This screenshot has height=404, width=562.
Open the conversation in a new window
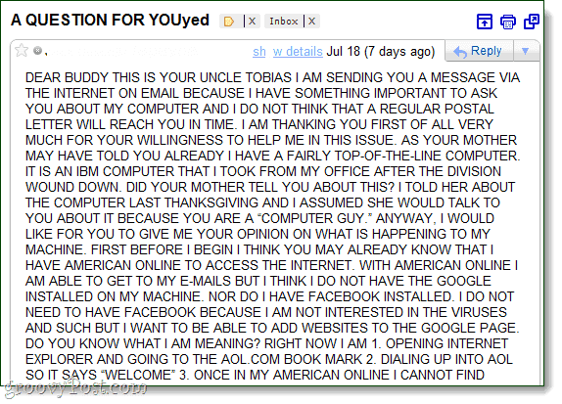click(x=532, y=22)
